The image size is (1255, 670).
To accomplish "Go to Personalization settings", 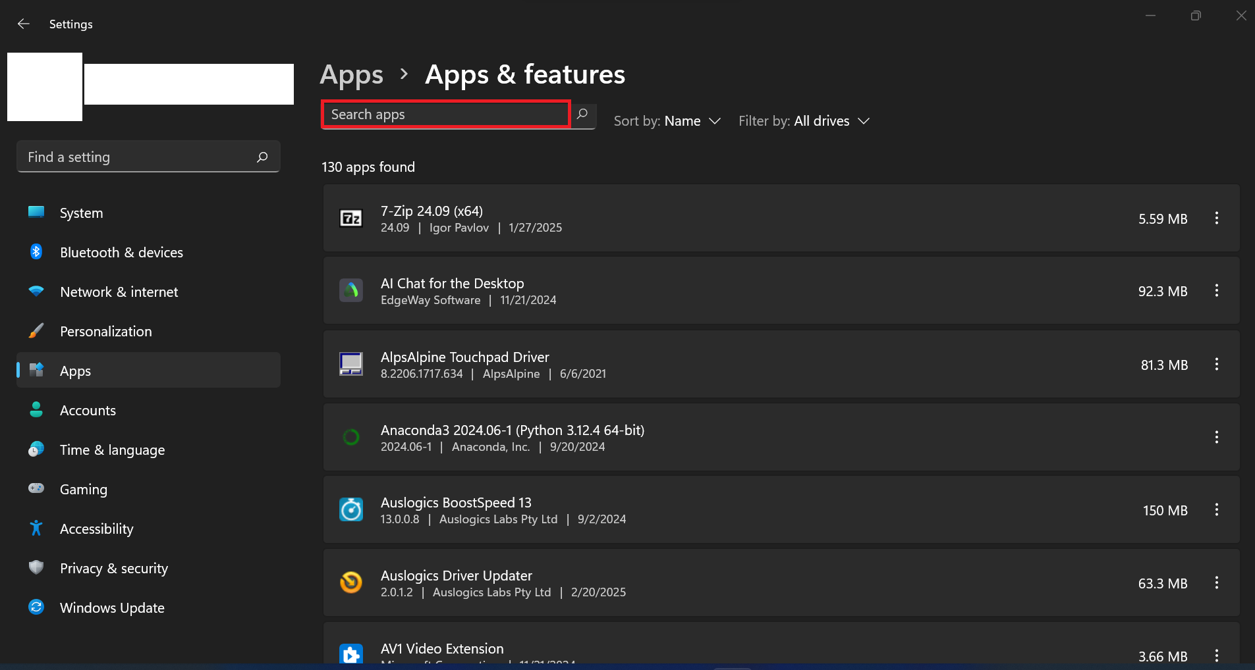I will click(x=148, y=332).
